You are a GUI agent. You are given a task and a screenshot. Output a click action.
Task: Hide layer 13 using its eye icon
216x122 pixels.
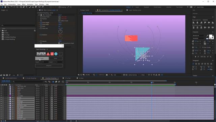(1, 88)
